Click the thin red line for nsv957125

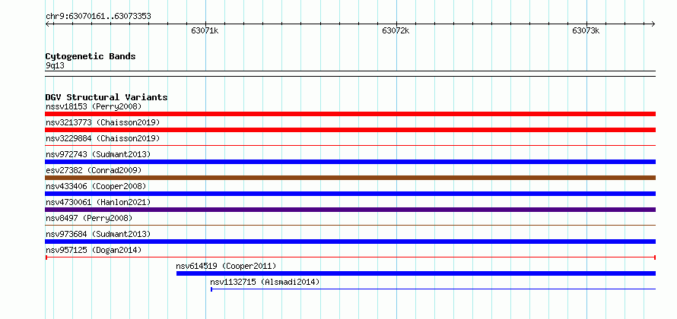click(x=351, y=257)
